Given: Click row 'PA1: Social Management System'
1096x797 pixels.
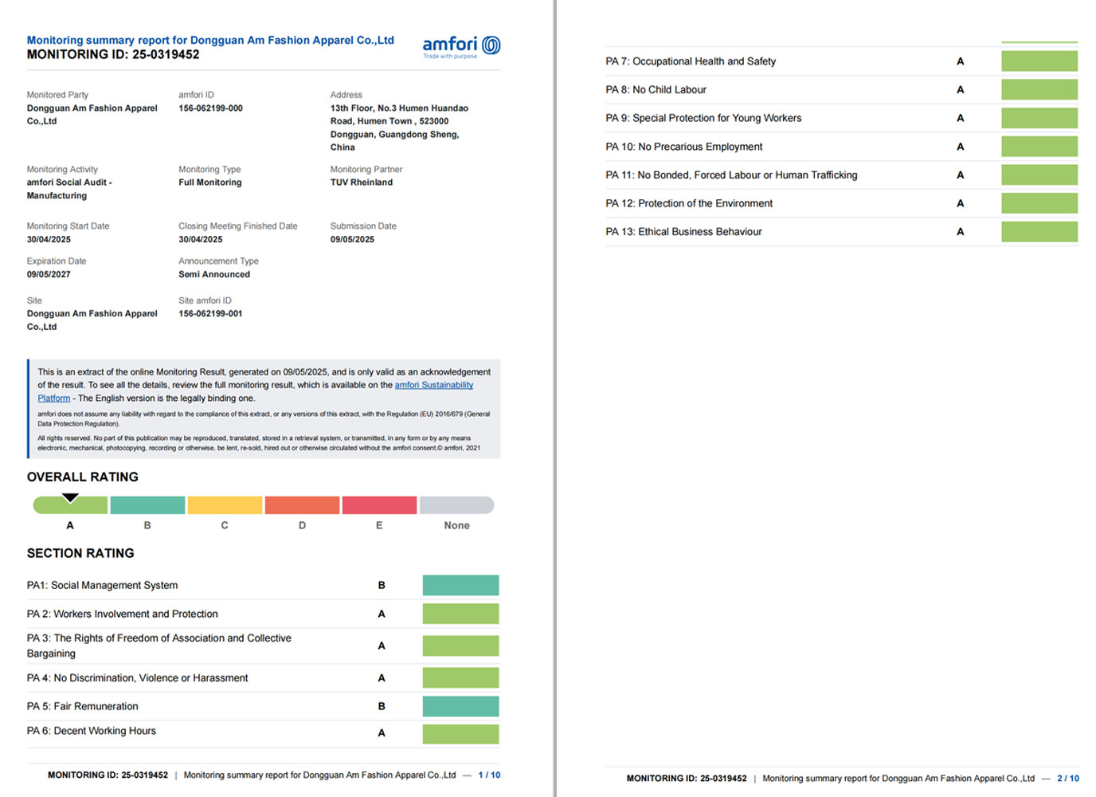Looking at the screenshot, I should click(x=263, y=585).
